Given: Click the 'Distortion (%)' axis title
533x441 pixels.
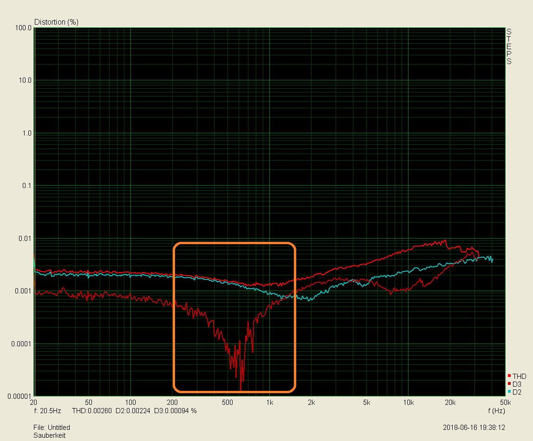Looking at the screenshot, I should tap(57, 22).
